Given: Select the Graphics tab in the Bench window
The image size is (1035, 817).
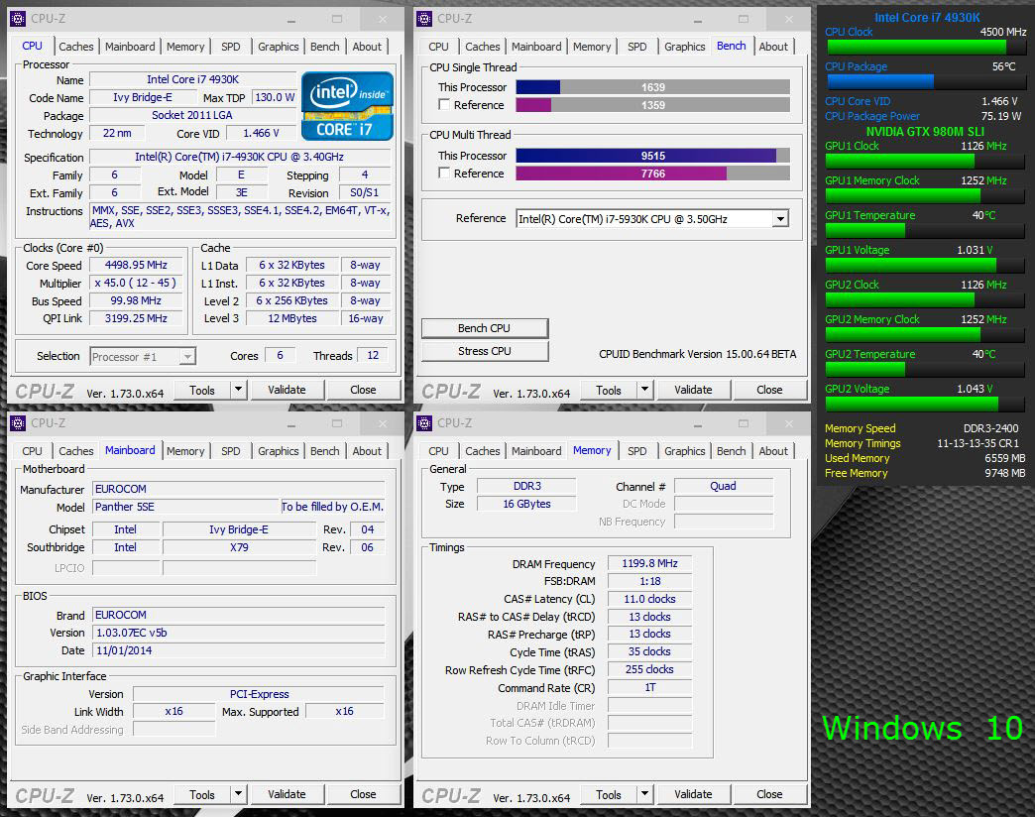Looking at the screenshot, I should (684, 47).
